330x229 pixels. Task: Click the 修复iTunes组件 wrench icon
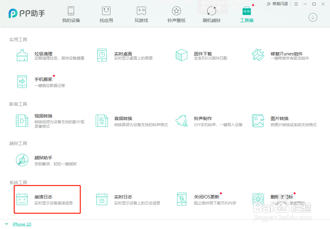(x=258, y=55)
